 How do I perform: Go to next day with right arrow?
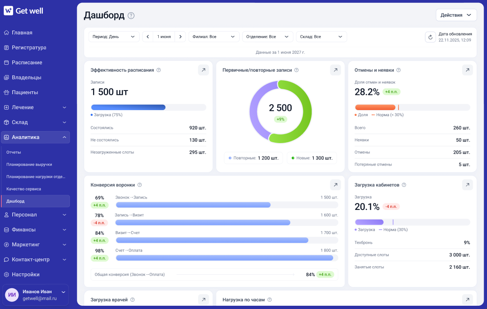click(180, 37)
